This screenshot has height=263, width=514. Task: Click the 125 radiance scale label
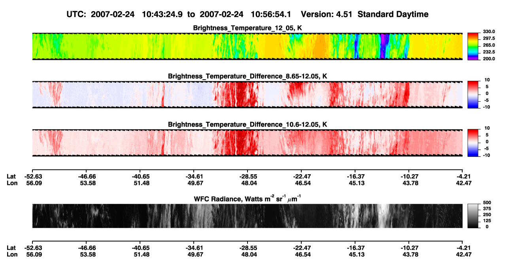pyautogui.click(x=487, y=221)
